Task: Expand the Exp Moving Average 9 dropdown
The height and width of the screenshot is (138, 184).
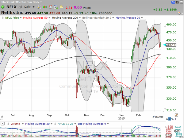Action: pos(108,124)
